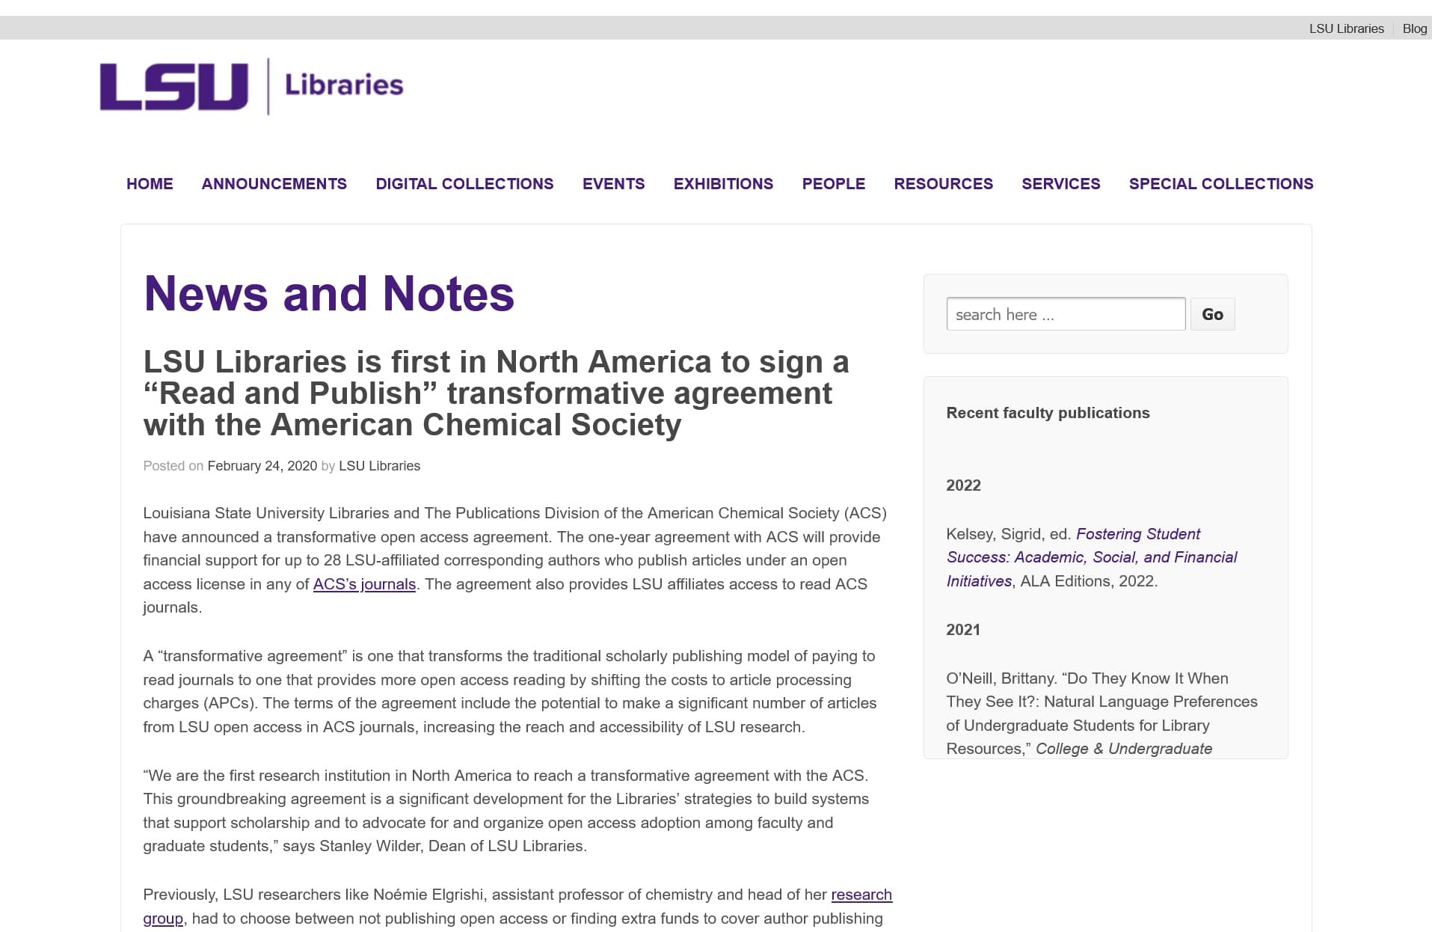
Task: Click the LSU Libraries logo
Action: click(251, 86)
